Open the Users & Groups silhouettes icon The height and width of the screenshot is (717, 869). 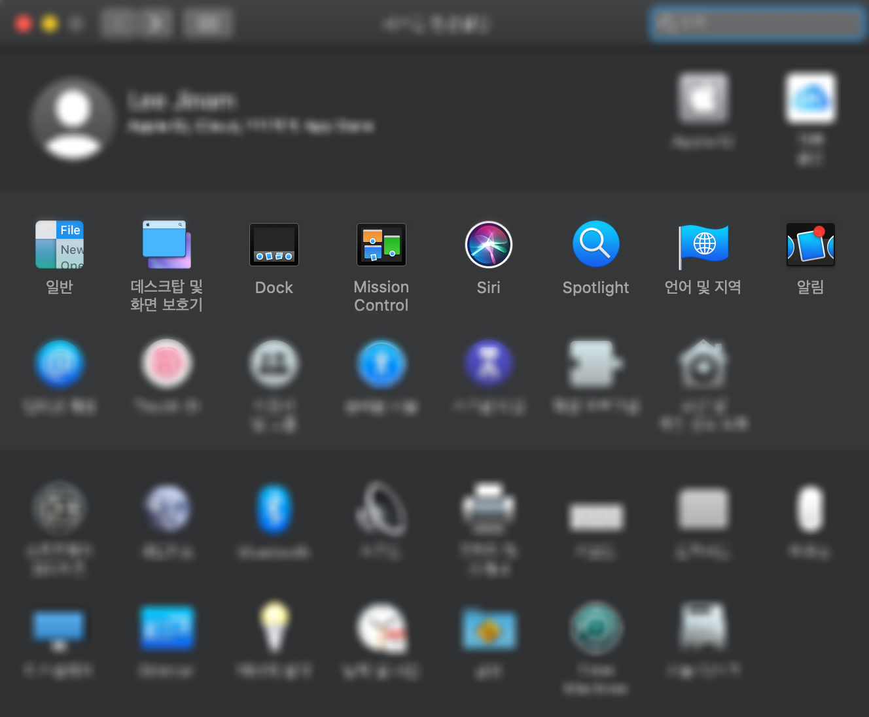point(274,364)
